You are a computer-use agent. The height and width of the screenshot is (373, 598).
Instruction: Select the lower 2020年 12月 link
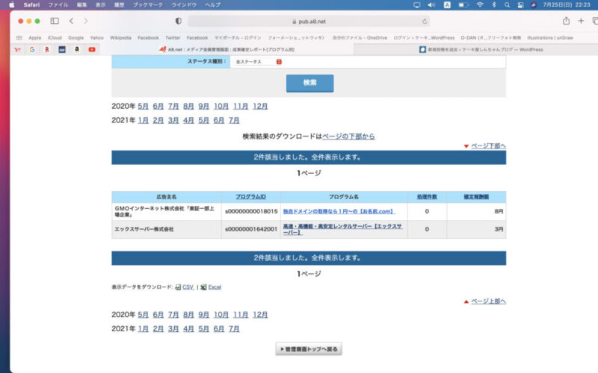(x=260, y=315)
